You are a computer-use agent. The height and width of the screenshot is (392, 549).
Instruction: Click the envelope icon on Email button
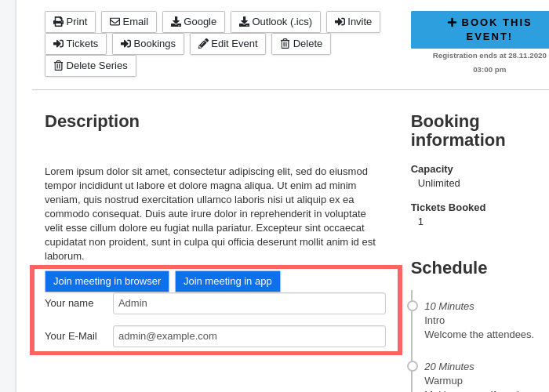tap(115, 22)
